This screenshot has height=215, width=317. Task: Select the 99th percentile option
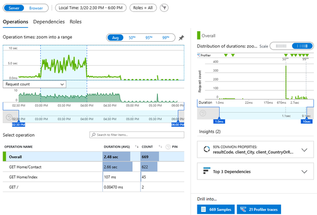(x=166, y=38)
